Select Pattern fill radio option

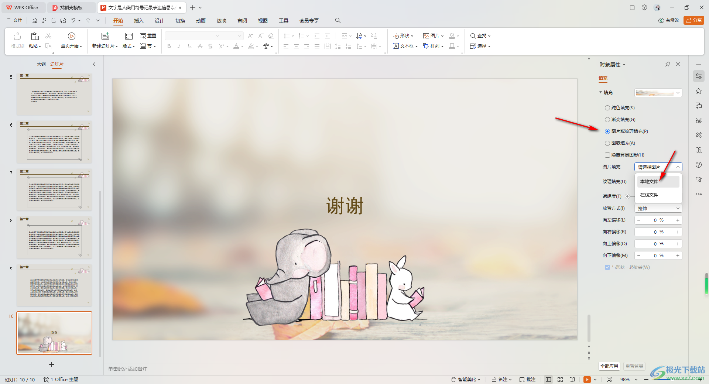coord(607,143)
